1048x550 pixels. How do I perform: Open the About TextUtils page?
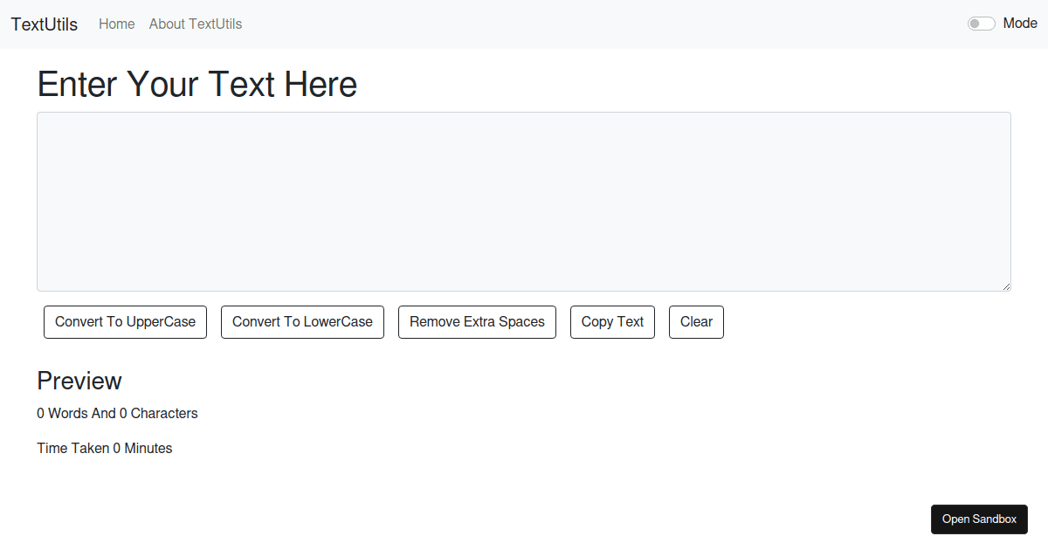(195, 24)
